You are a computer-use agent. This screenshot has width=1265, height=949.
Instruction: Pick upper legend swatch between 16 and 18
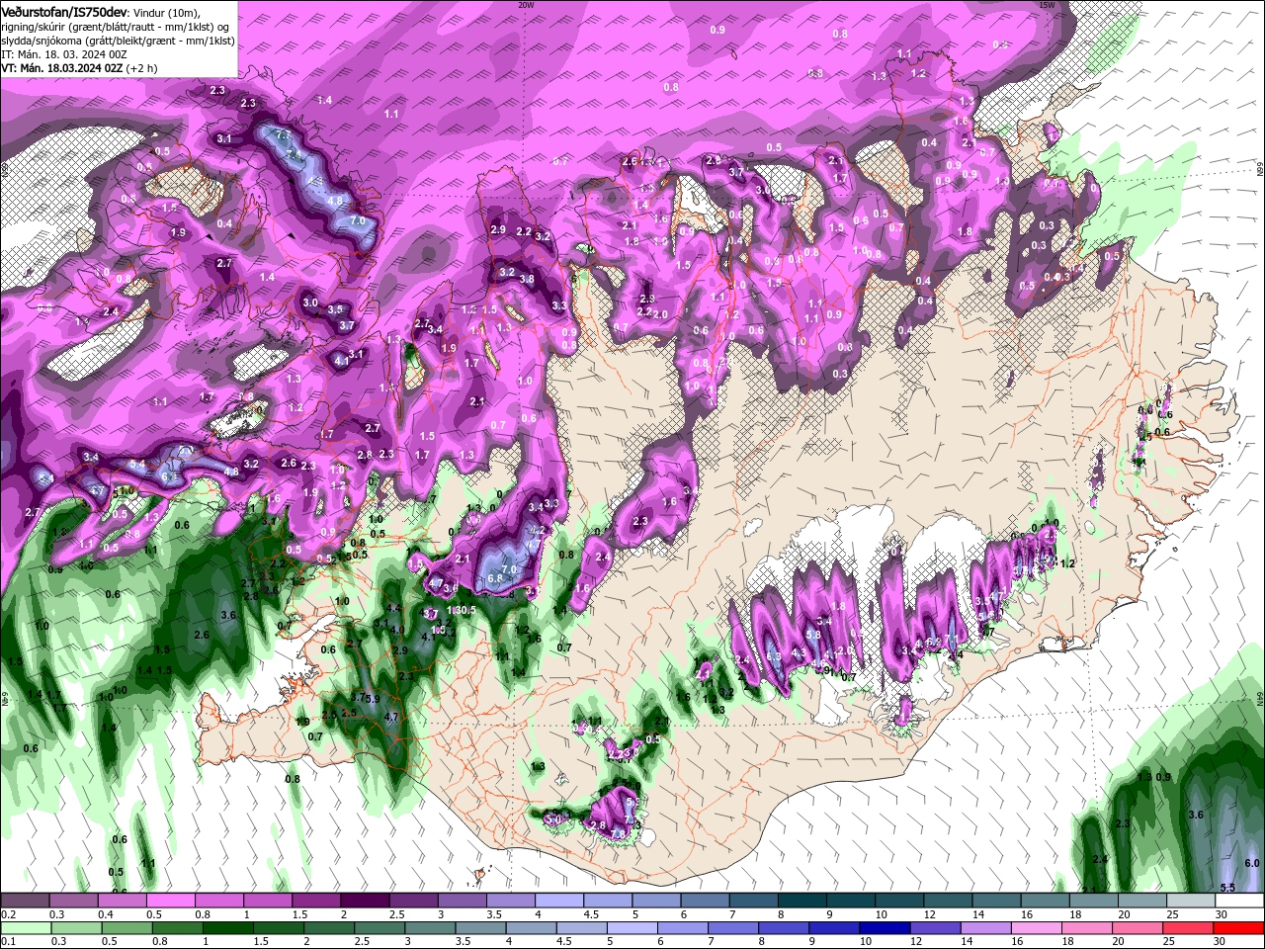click(x=1046, y=901)
